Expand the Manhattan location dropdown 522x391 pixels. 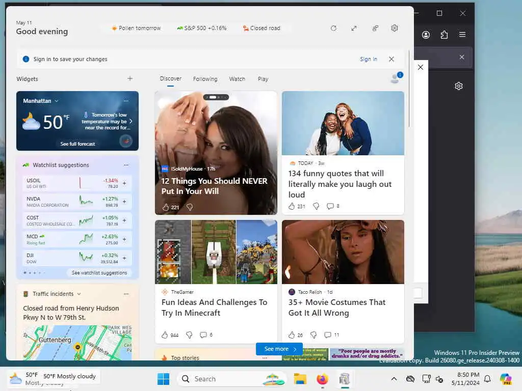[x=57, y=101]
